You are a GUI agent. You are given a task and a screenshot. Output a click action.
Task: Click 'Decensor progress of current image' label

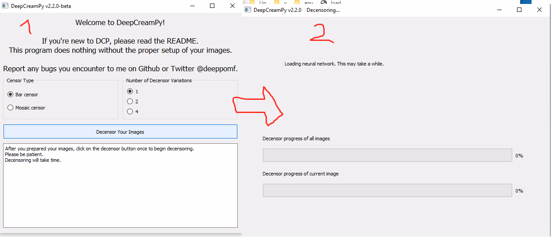point(300,174)
